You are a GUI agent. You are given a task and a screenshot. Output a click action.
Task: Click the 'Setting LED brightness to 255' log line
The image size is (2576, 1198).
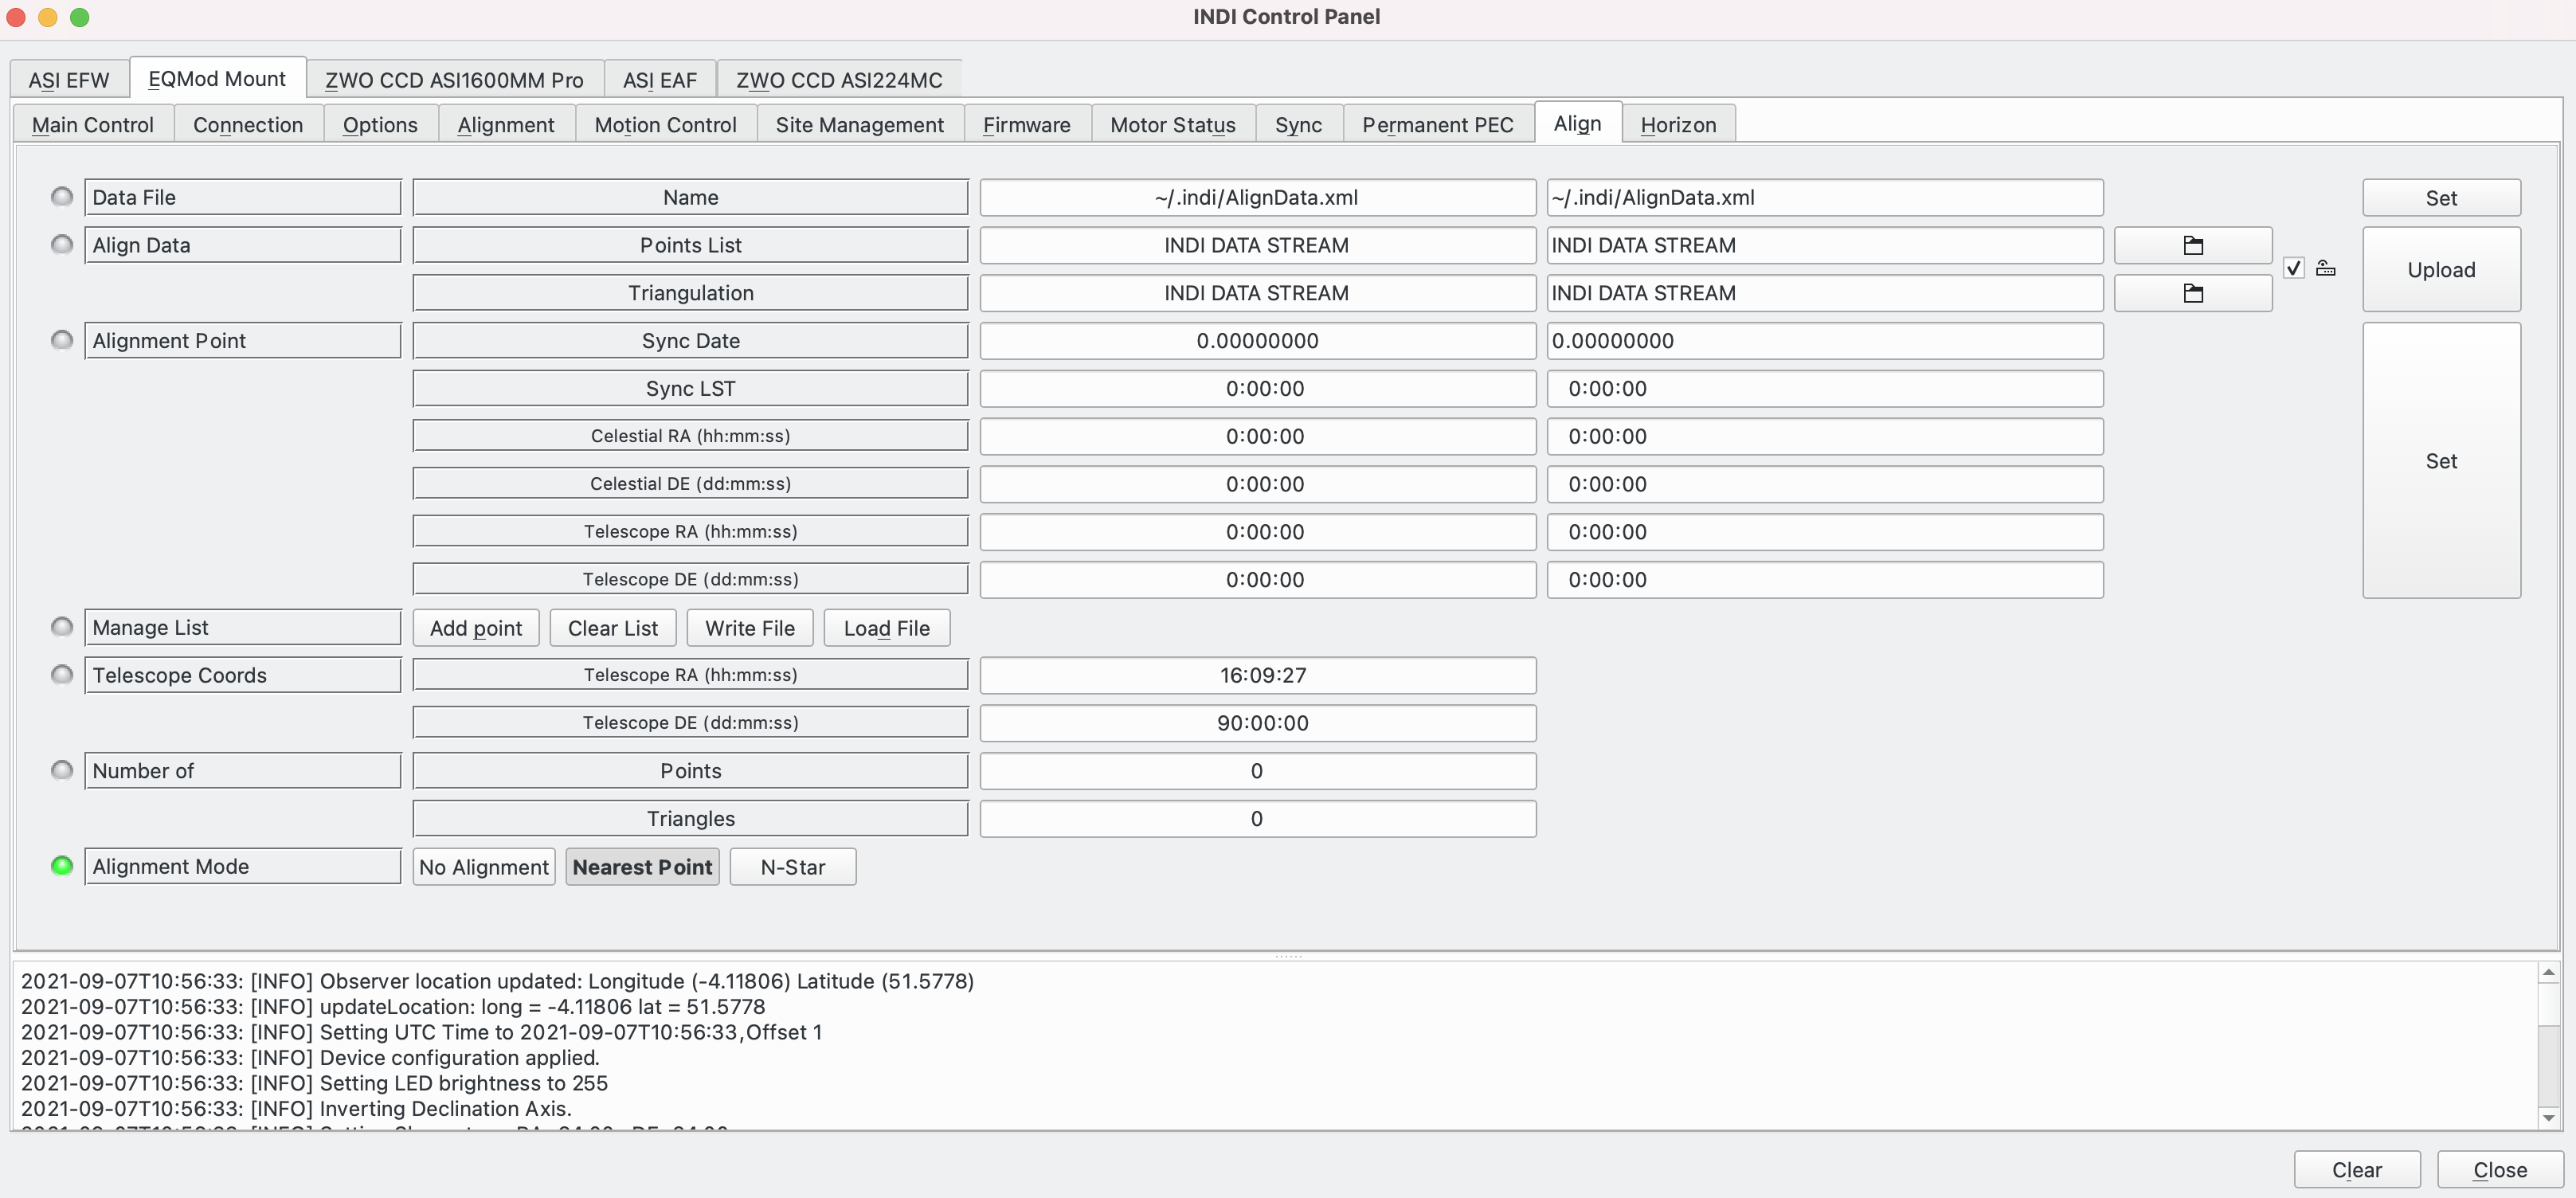pyautogui.click(x=314, y=1083)
